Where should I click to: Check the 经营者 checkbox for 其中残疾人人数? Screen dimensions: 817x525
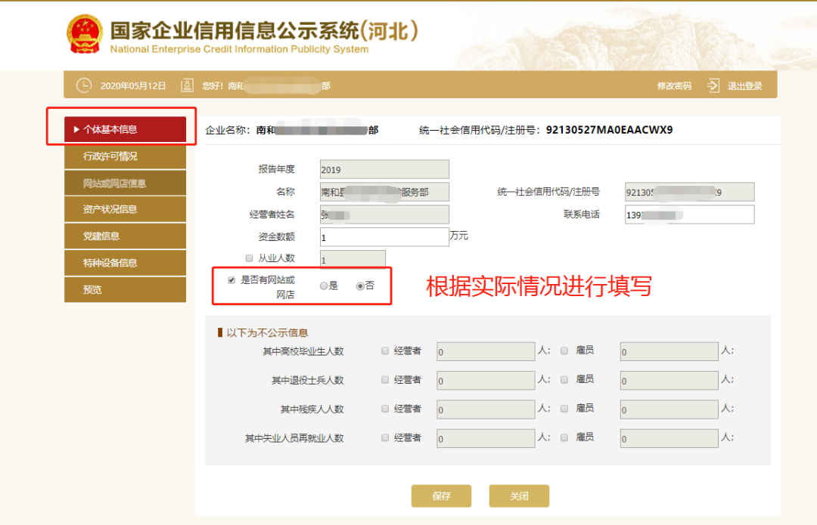click(385, 409)
